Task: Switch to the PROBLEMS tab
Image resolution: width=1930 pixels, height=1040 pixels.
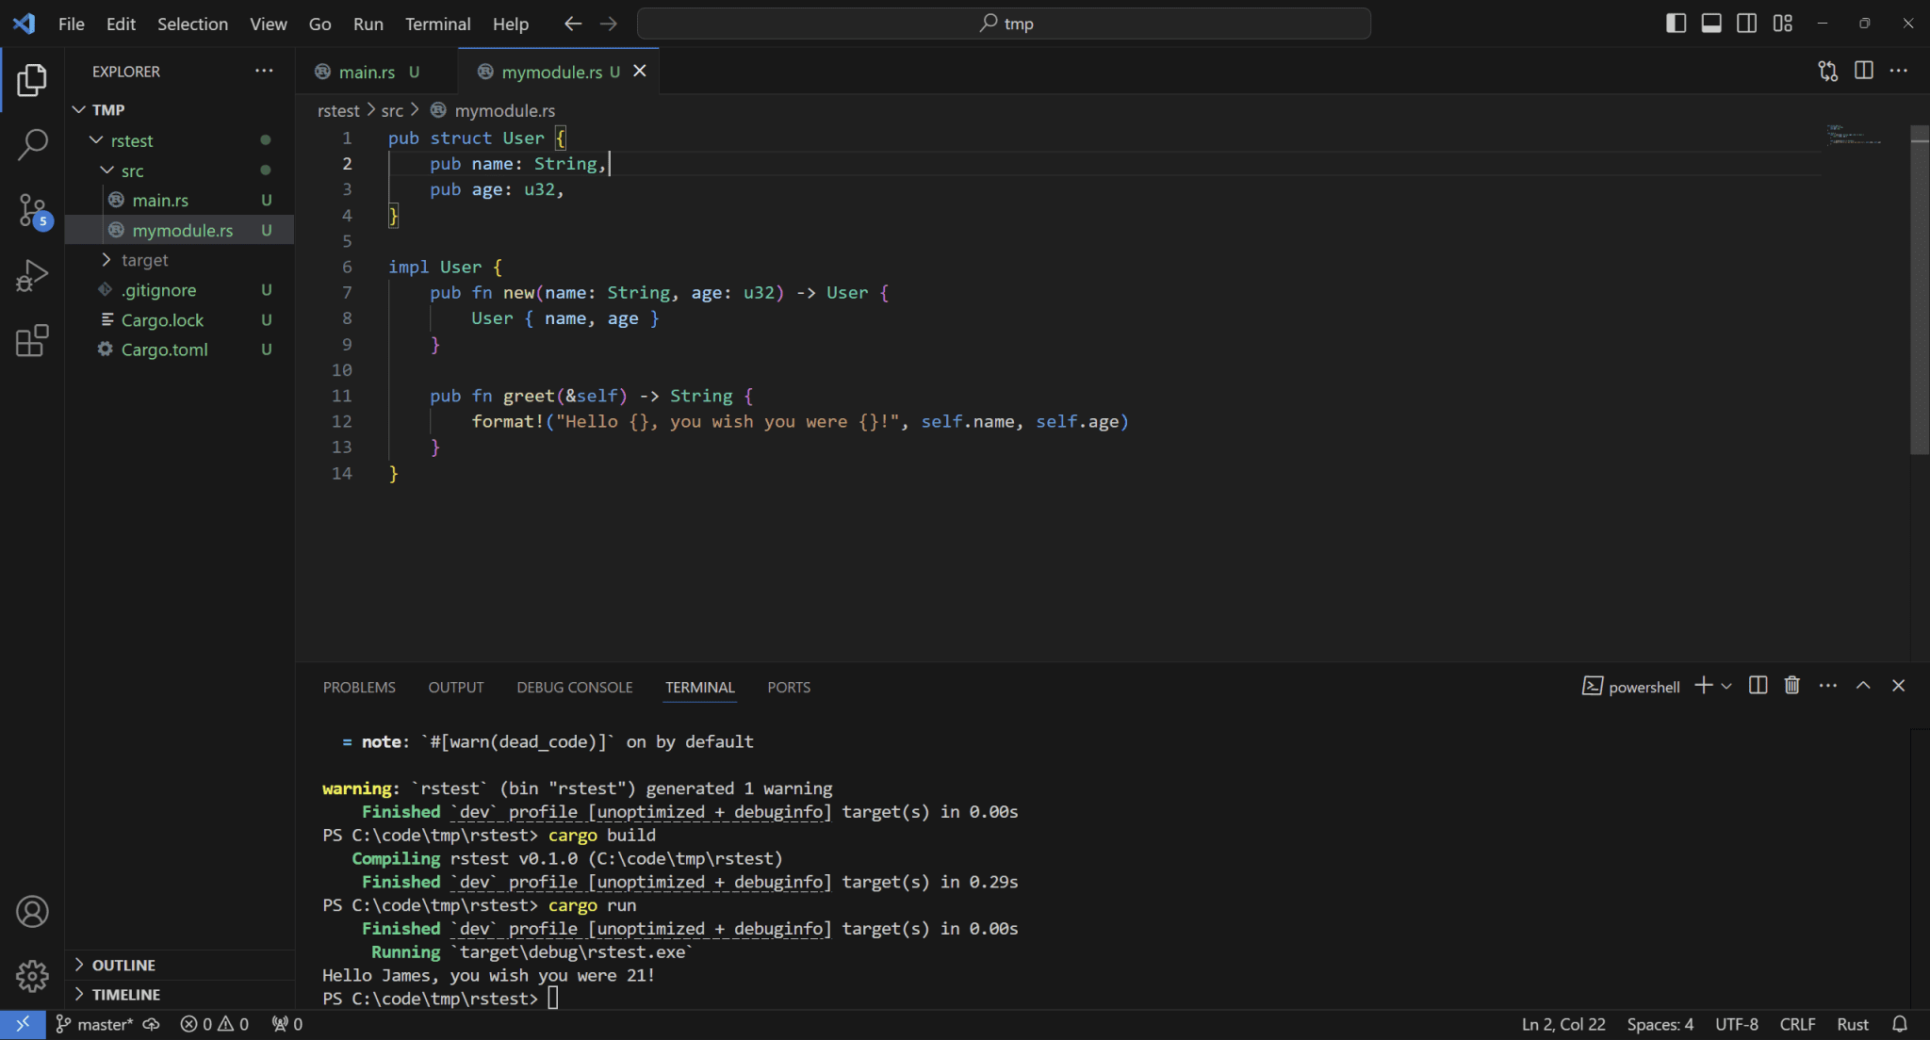Action: pos(359,687)
